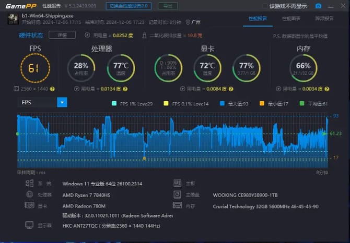Click the processor 77℃ temperature gauge
Viewport: 350px width, 243px height.
121,68
